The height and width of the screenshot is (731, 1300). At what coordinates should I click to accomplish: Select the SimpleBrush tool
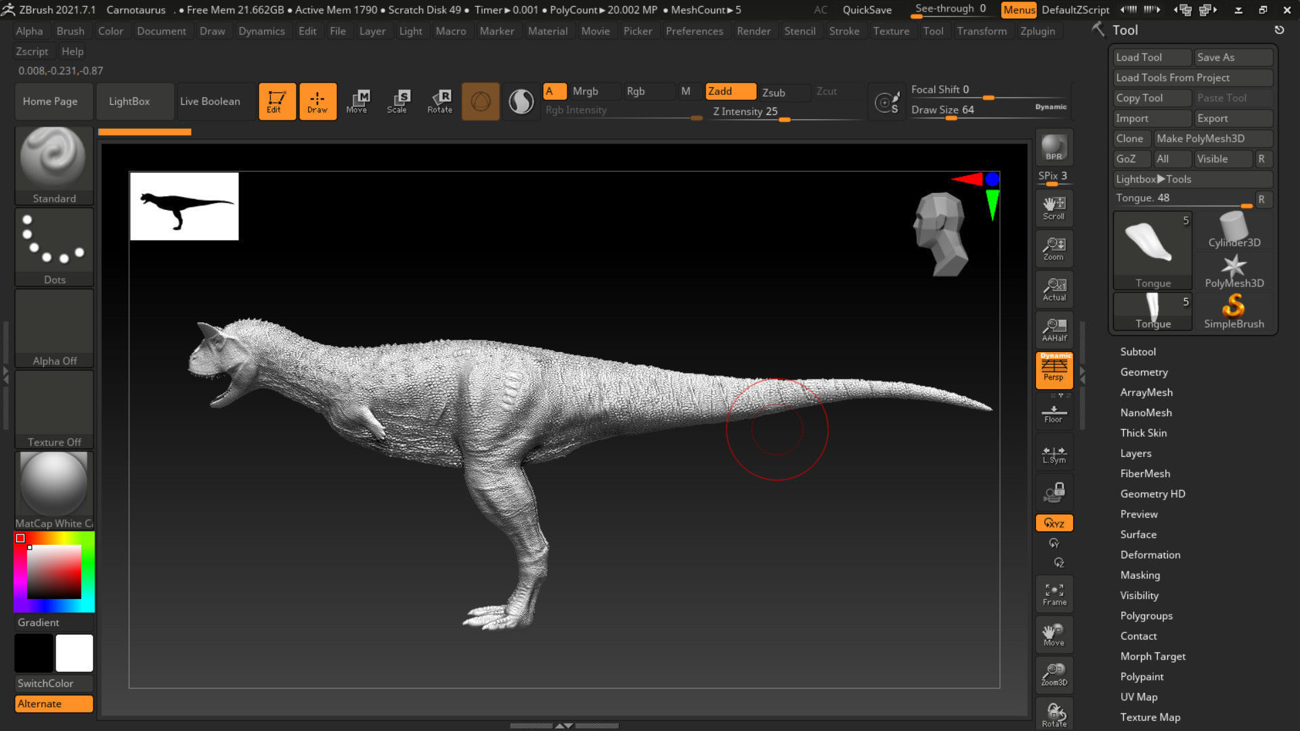(1234, 311)
